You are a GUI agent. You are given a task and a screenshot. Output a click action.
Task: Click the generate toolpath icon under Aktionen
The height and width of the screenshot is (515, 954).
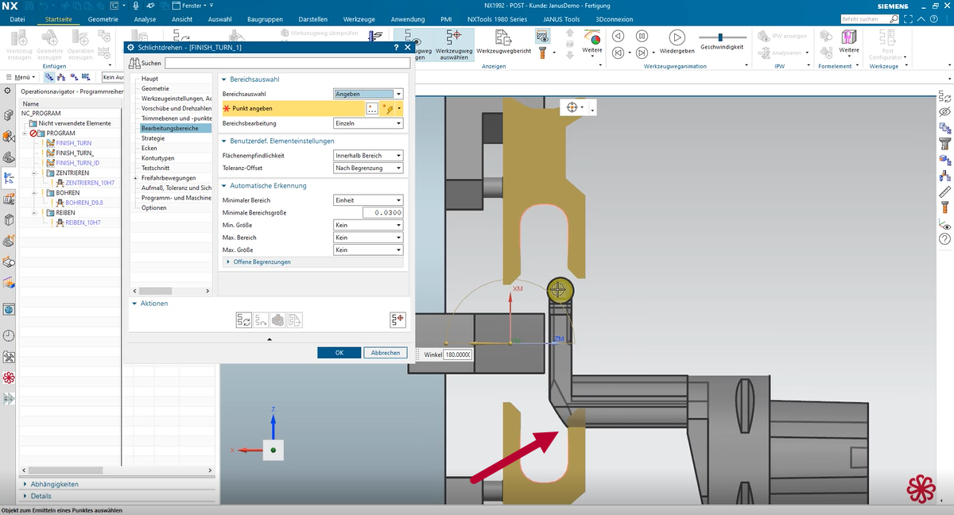pyautogui.click(x=244, y=320)
